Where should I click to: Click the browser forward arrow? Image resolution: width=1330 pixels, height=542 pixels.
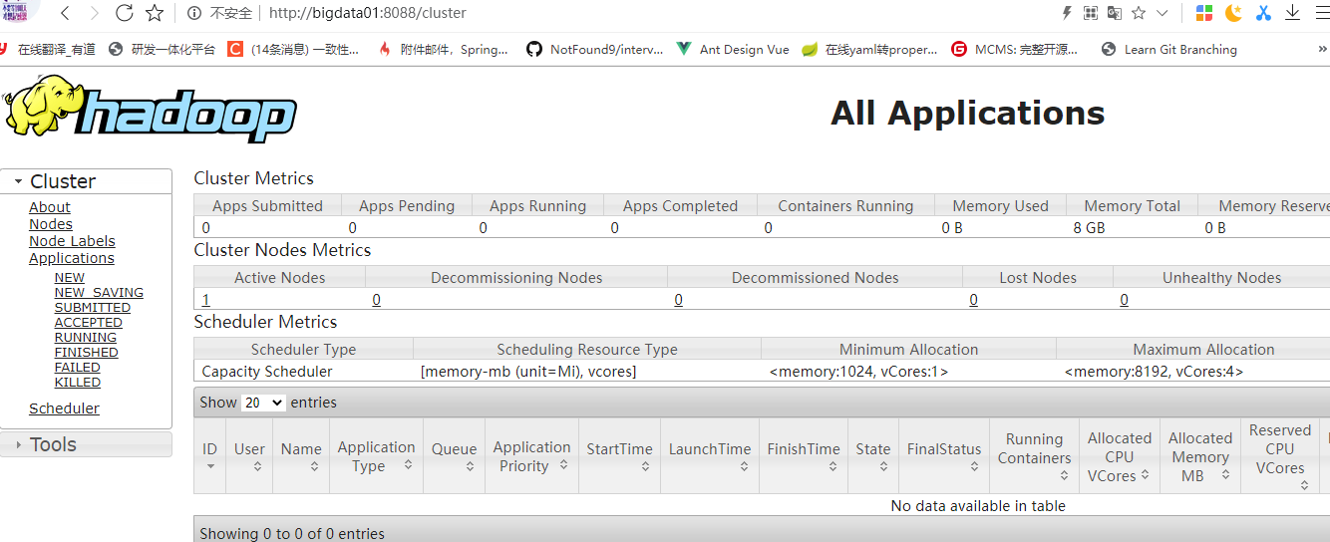pyautogui.click(x=94, y=13)
